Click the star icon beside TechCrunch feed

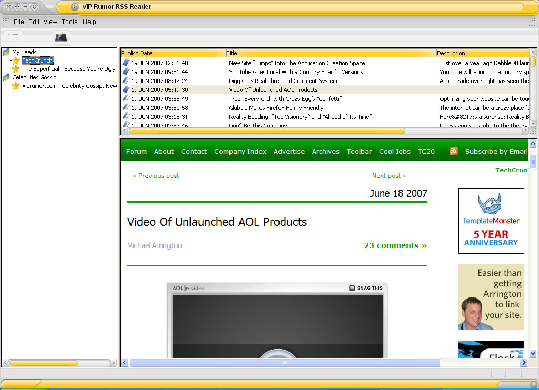(16, 61)
